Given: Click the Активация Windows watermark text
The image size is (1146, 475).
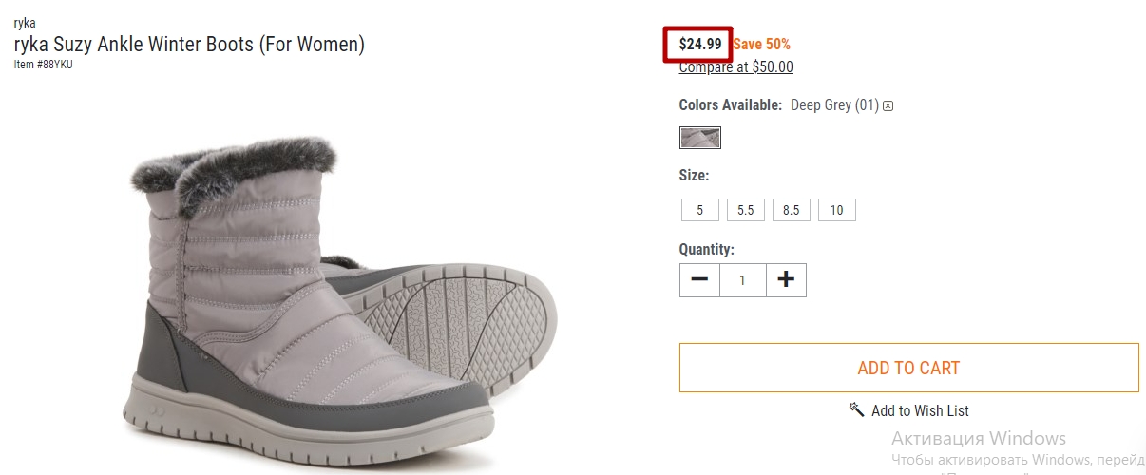Looking at the screenshot, I should (979, 438).
